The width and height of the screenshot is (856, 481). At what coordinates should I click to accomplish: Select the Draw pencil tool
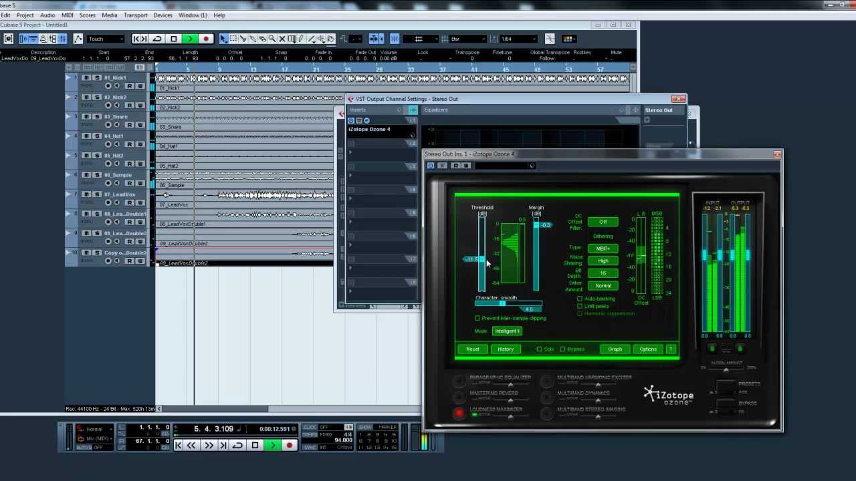pyautogui.click(x=301, y=39)
